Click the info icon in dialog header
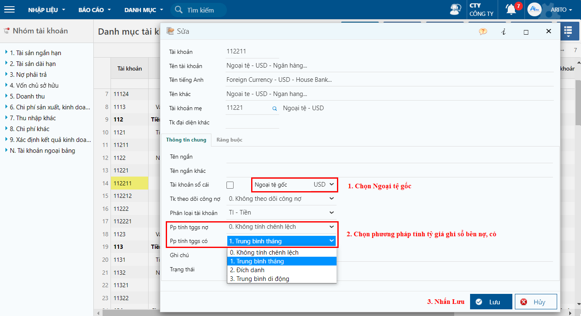The image size is (581, 316). click(504, 31)
